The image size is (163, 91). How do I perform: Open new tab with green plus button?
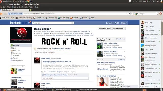point(31,10)
